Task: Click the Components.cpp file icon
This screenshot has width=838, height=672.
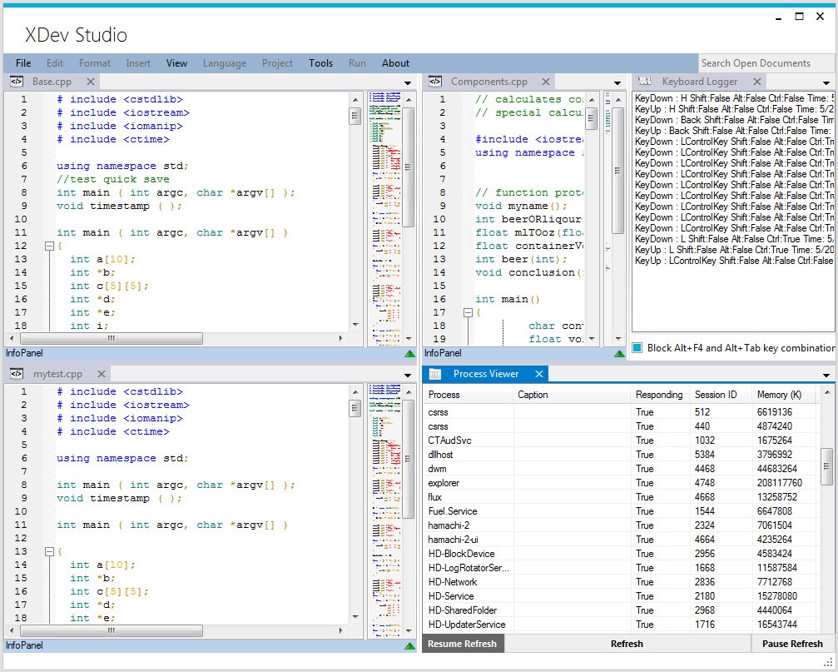Action: tap(434, 82)
